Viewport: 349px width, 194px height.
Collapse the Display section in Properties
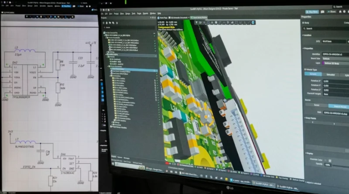click(x=306, y=153)
